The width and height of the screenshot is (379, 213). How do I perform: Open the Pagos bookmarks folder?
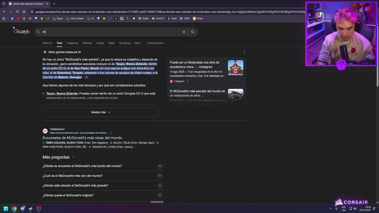pyautogui.click(x=58, y=18)
